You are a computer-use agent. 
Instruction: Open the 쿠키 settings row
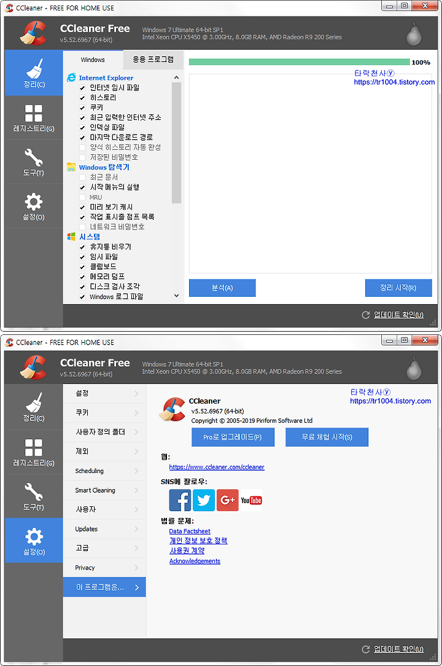pos(104,413)
